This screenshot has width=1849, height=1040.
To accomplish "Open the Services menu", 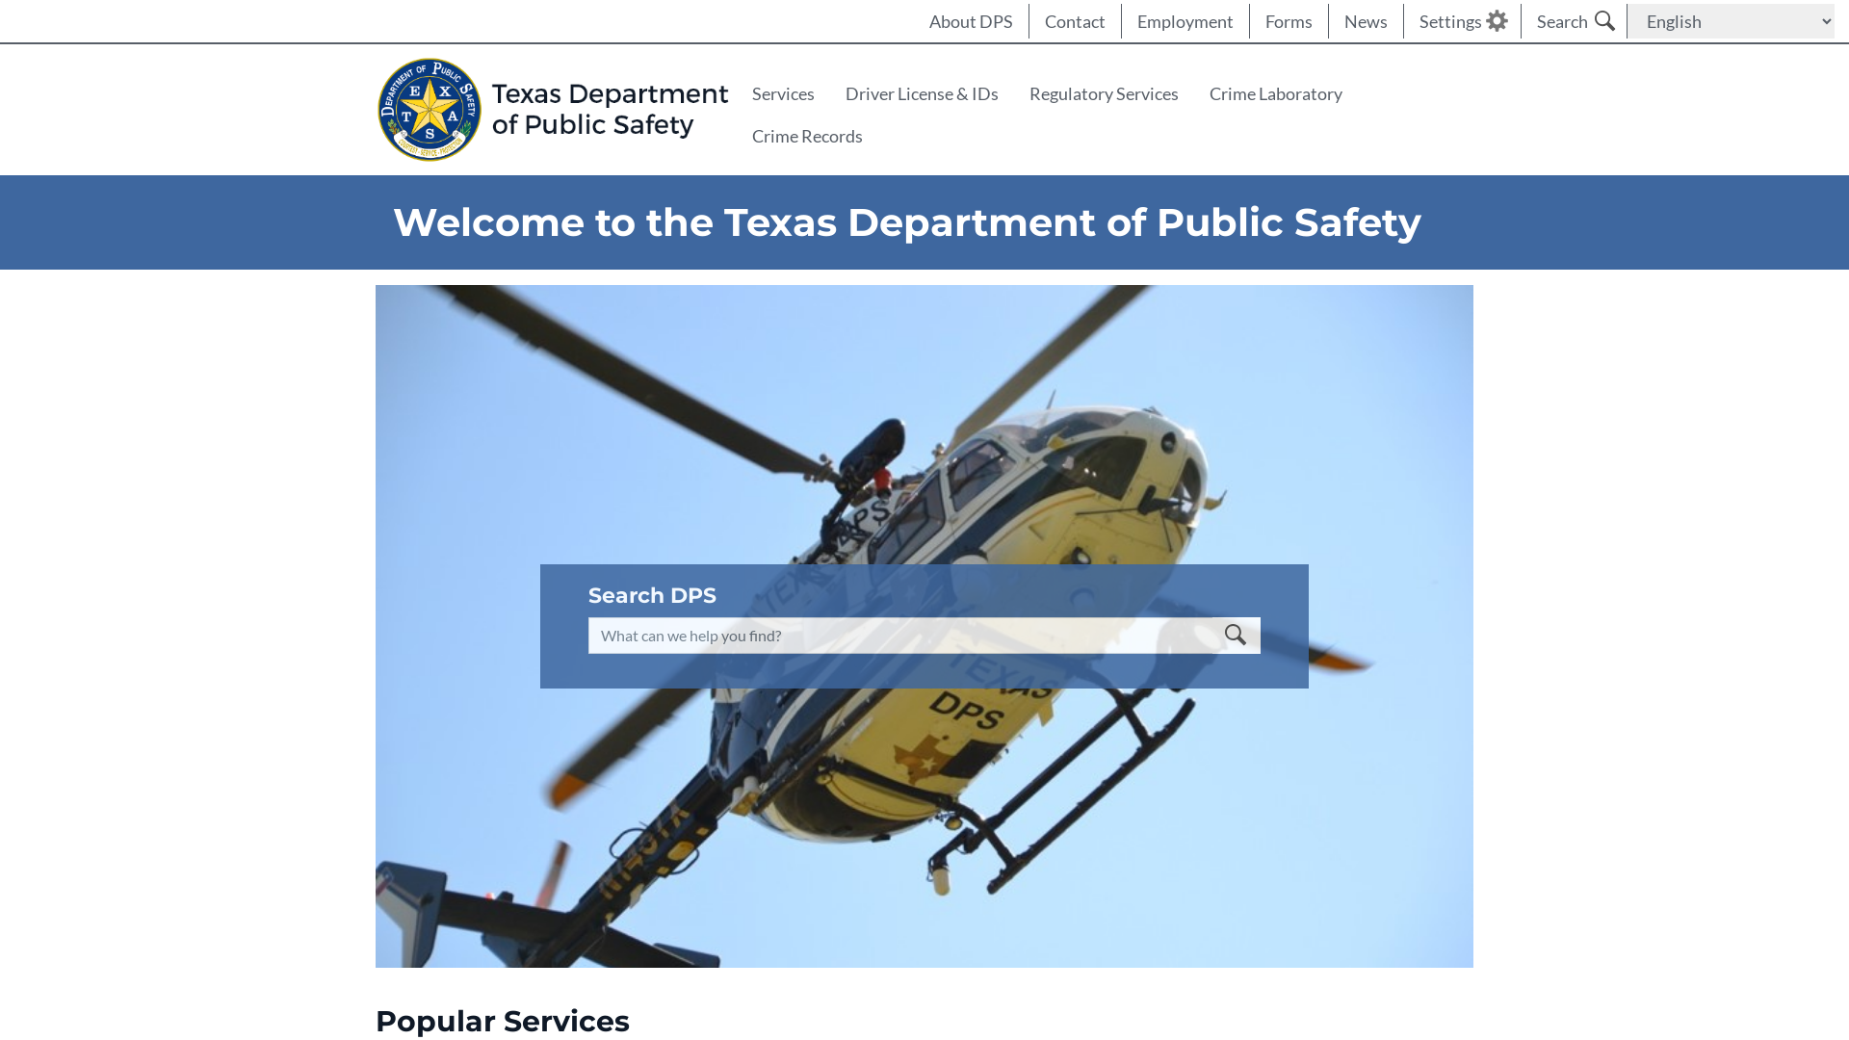I will click(783, 93).
